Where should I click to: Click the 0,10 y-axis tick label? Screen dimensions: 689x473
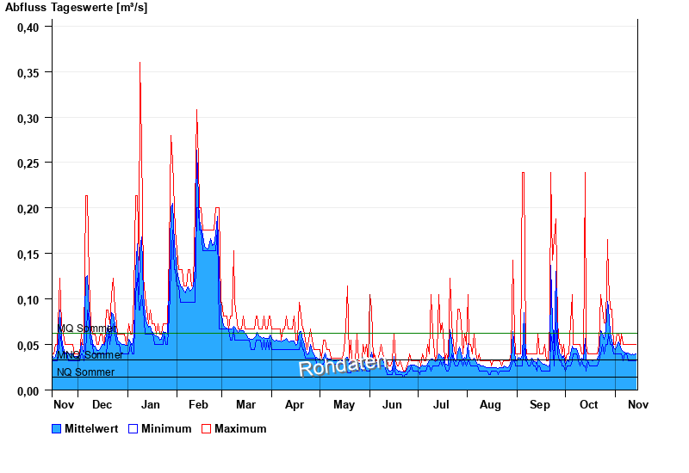[x=28, y=299]
